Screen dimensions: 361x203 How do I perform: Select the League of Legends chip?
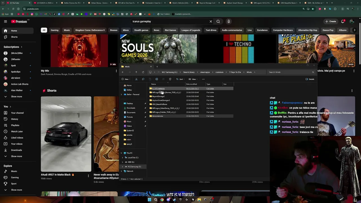click(191, 30)
